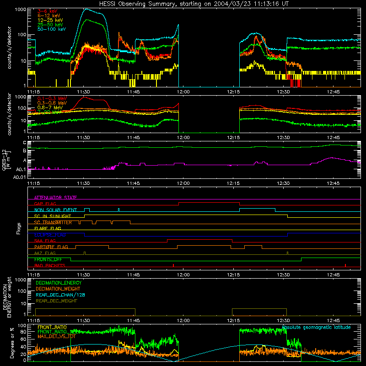This screenshot has width=366, height=366.
Task: Click the REAR_DEC_WEIGHT legend label
Action: pyautogui.click(x=56, y=301)
